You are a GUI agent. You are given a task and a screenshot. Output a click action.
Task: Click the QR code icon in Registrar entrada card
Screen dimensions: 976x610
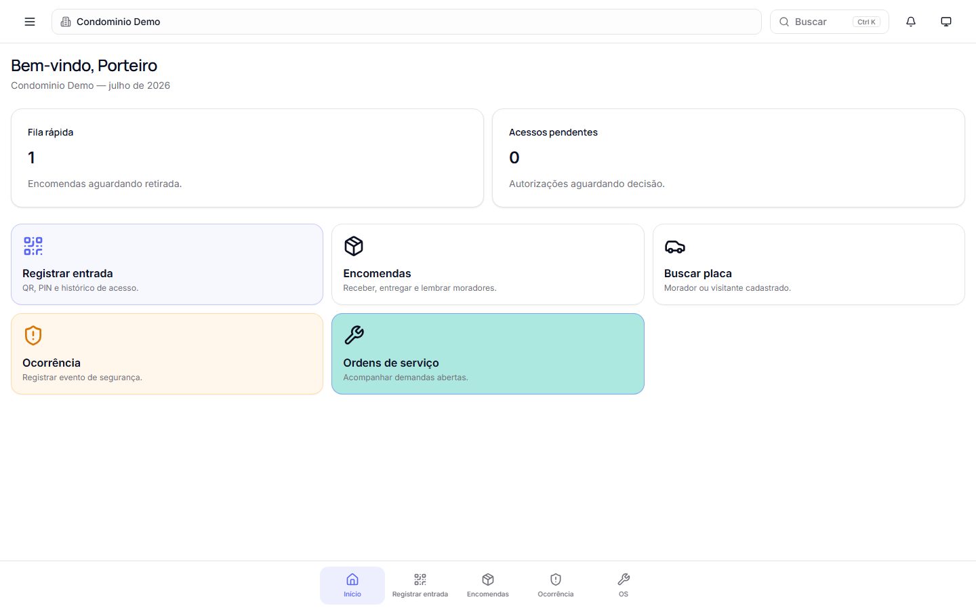pos(33,246)
